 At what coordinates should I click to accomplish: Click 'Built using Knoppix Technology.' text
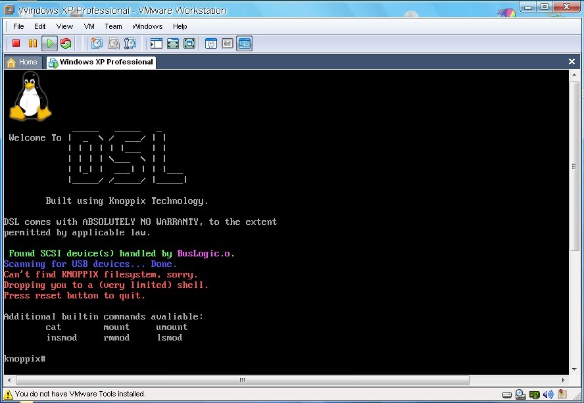point(127,201)
